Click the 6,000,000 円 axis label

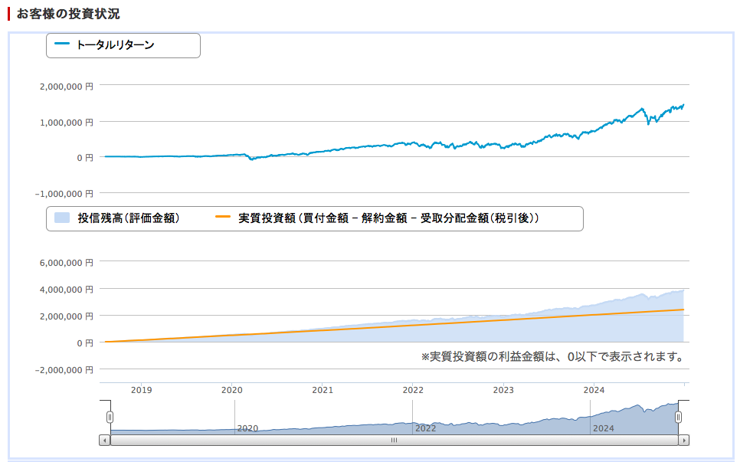[67, 263]
